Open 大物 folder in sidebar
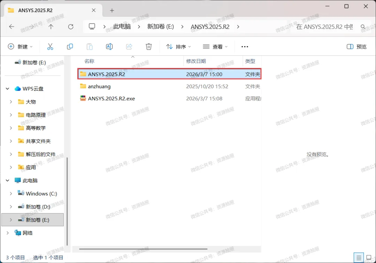Viewport: 376px width, 263px height. (x=27, y=102)
